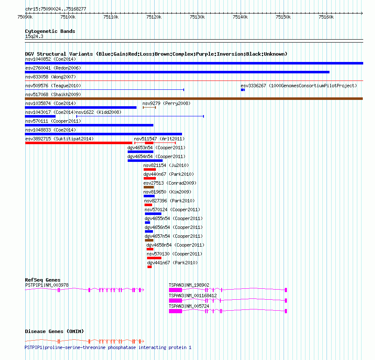Open the TSPAN3|NM_001168412 transcript label

click(x=193, y=296)
